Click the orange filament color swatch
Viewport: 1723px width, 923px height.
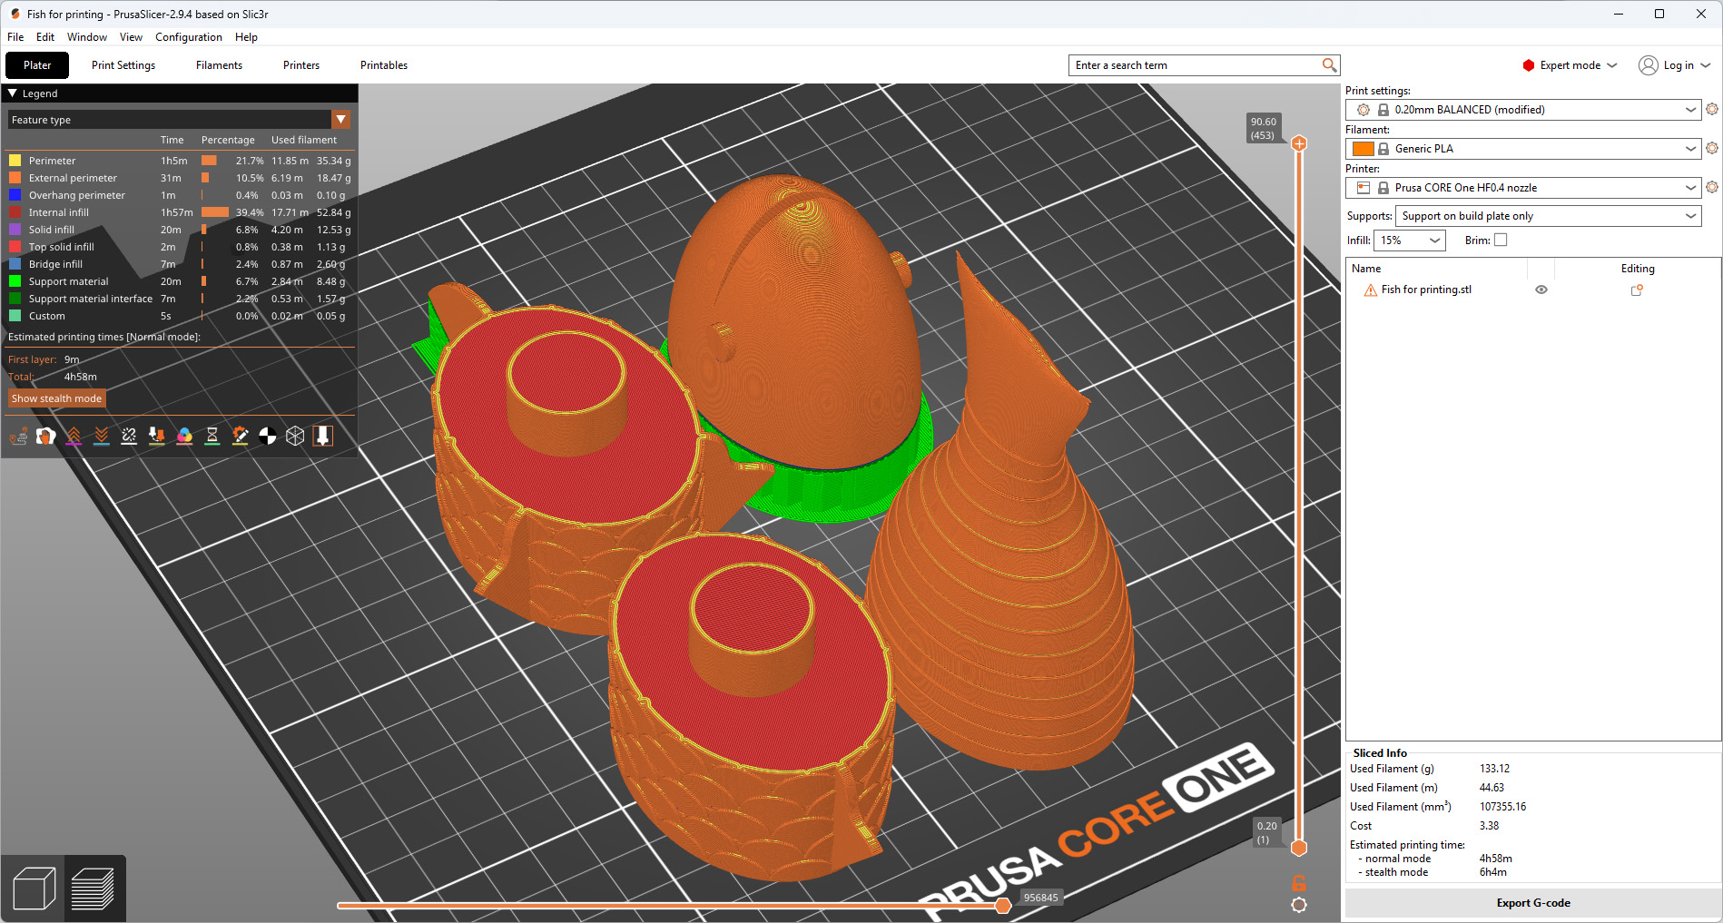(x=1363, y=149)
